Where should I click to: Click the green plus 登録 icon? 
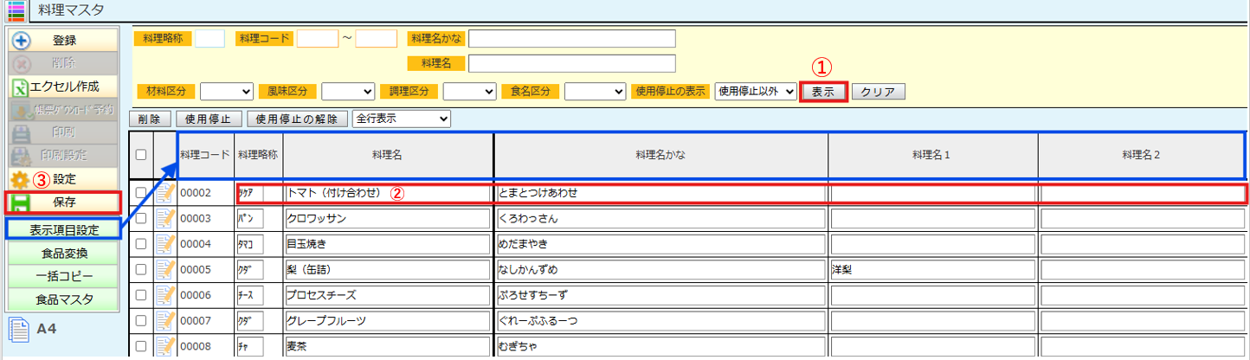(x=22, y=41)
